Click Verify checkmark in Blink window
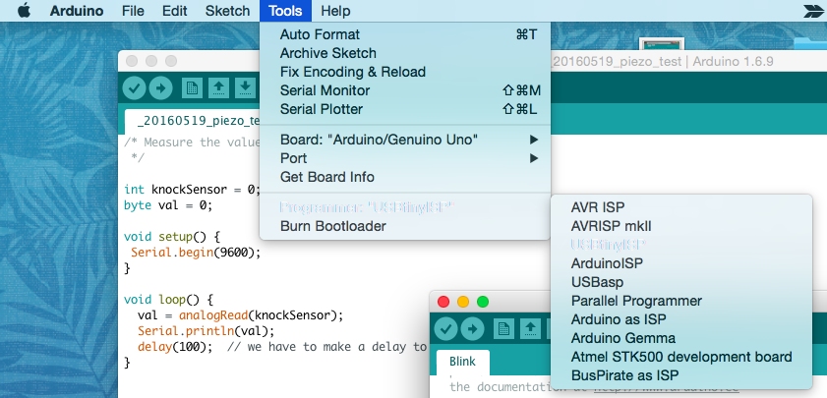This screenshot has height=398, width=827. pyautogui.click(x=445, y=329)
